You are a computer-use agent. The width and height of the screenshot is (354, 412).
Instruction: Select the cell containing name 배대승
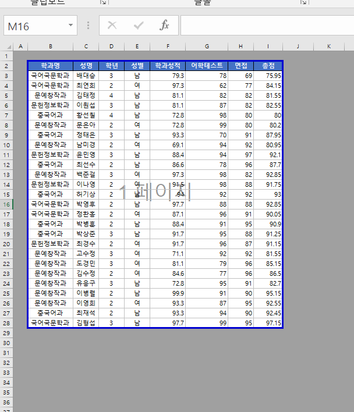pyautogui.click(x=86, y=76)
